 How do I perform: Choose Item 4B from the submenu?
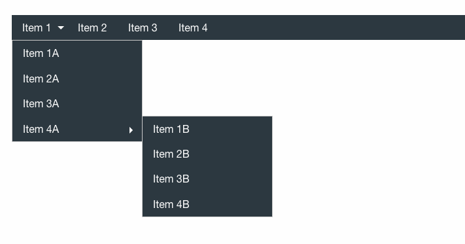pos(207,204)
